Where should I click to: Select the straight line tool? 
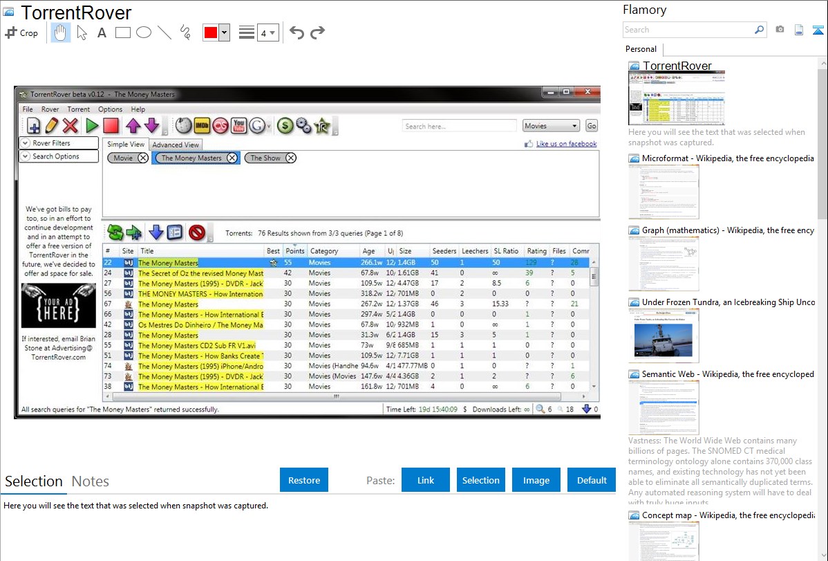164,33
